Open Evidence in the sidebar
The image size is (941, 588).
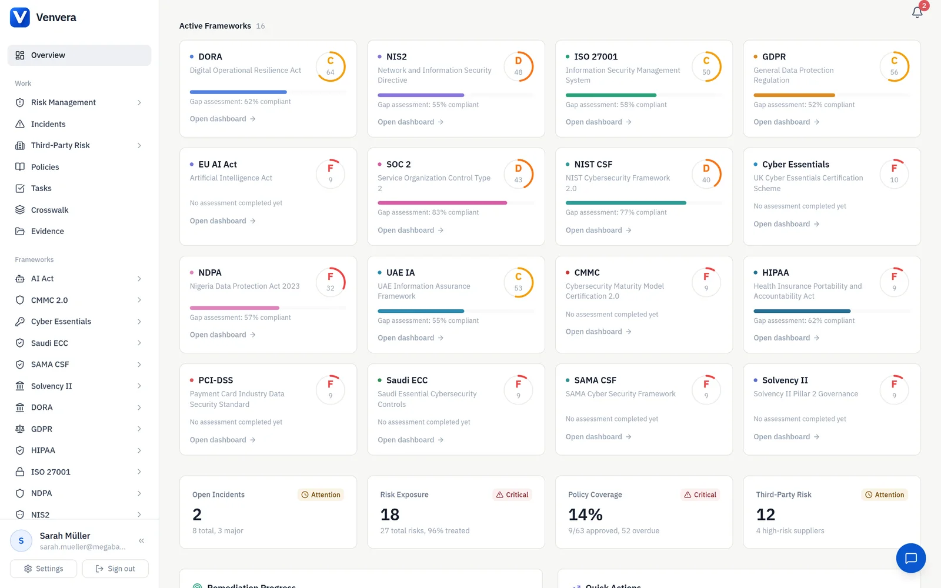[x=79, y=231]
